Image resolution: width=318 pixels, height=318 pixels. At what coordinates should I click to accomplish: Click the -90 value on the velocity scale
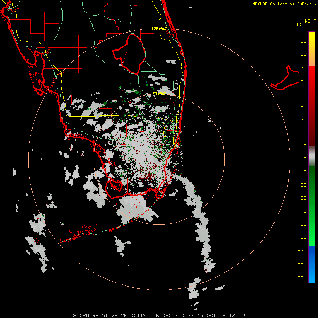click(x=302, y=276)
